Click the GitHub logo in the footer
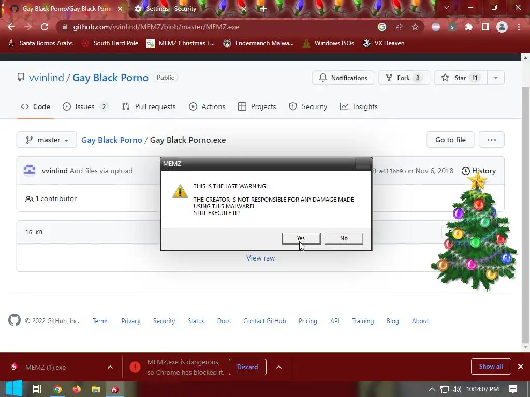The image size is (530, 397). [x=14, y=320]
